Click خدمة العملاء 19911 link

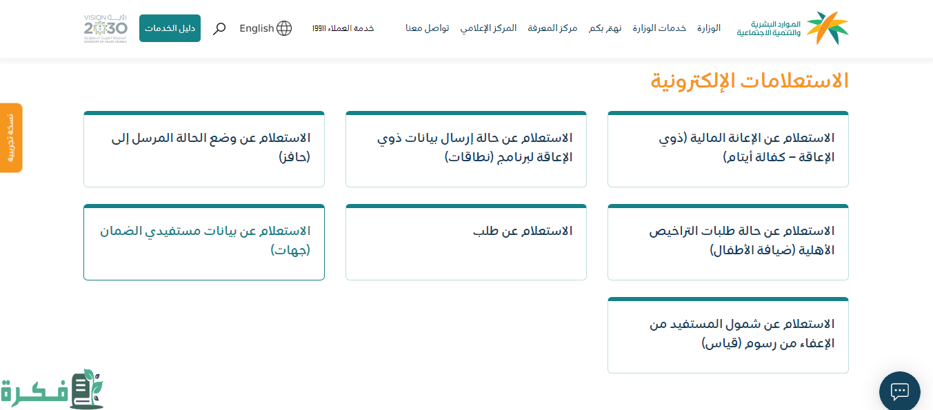tap(343, 28)
